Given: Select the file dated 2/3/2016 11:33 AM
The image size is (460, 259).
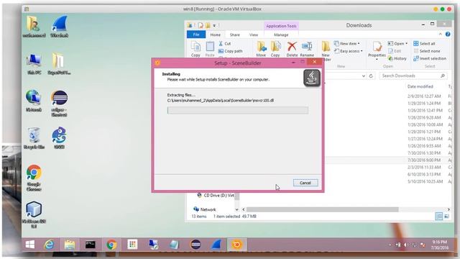Looking at the screenshot, I should coord(424,167).
